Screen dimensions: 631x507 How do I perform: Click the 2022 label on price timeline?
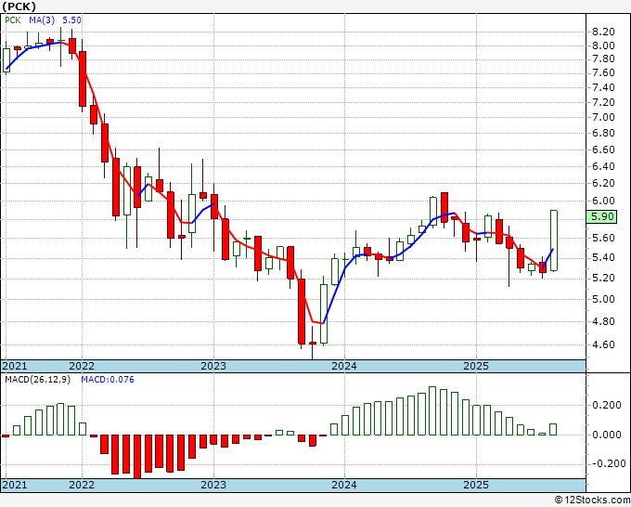point(82,366)
